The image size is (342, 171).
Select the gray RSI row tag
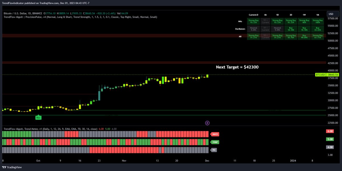click(214, 150)
